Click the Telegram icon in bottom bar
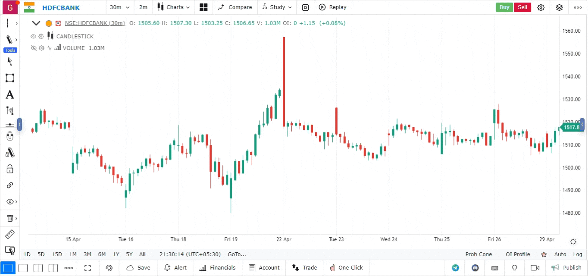The width and height of the screenshot is (588, 276). pyautogui.click(x=455, y=268)
